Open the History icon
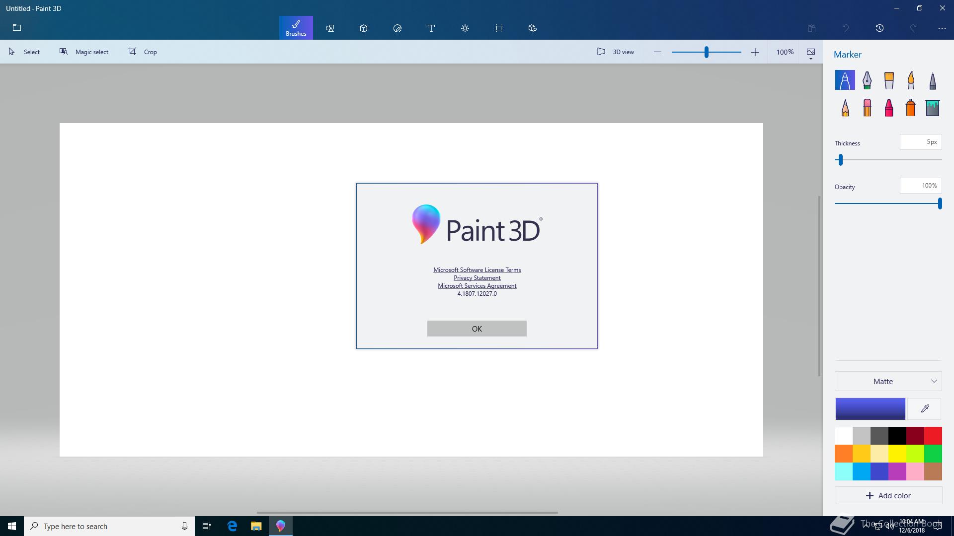Screen dimensions: 954x536 (x=879, y=28)
